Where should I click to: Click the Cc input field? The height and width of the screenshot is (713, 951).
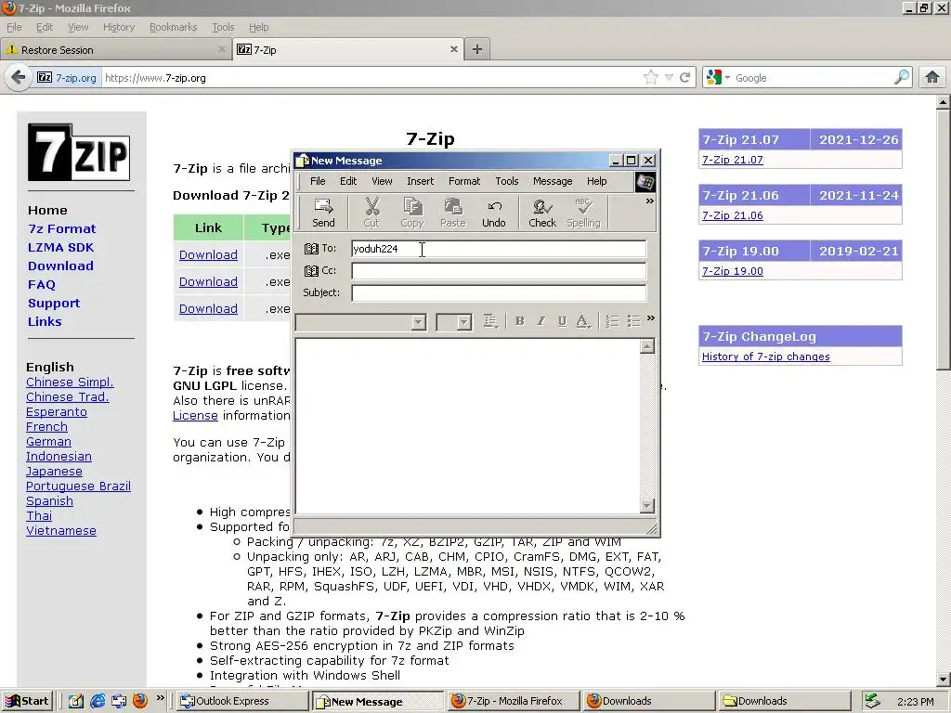point(499,271)
